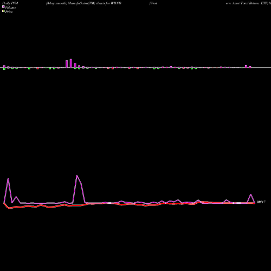Click the tallest magenta volume bar

[71, 63]
